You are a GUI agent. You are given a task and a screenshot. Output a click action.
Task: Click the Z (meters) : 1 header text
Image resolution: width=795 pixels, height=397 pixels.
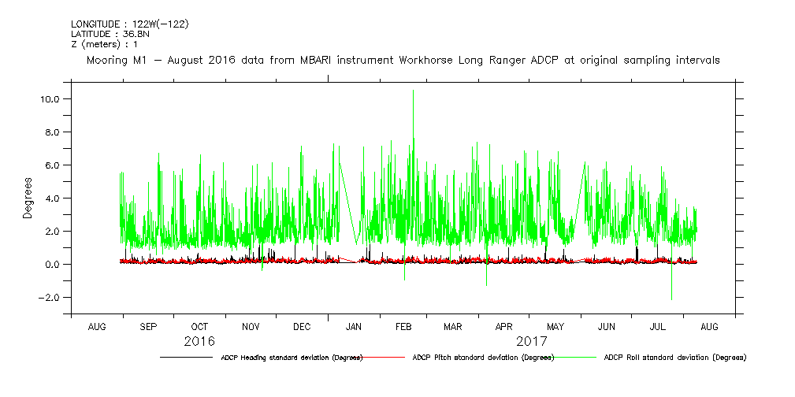(104, 45)
